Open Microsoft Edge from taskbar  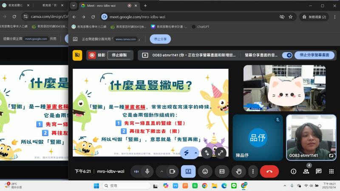click(x=224, y=186)
